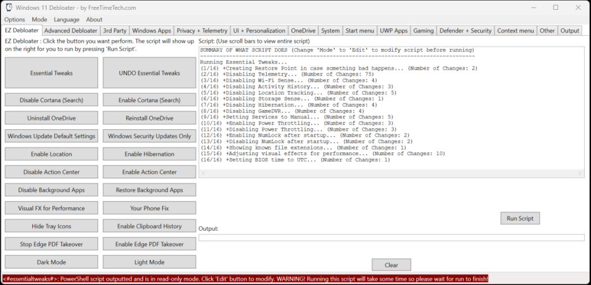Choose Windows Update Default Settings
Image resolution: width=591 pixels, height=285 pixels.
(51, 136)
